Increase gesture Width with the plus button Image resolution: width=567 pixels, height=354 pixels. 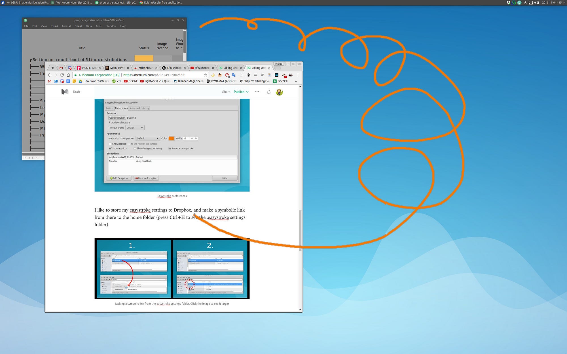pyautogui.click(x=196, y=138)
